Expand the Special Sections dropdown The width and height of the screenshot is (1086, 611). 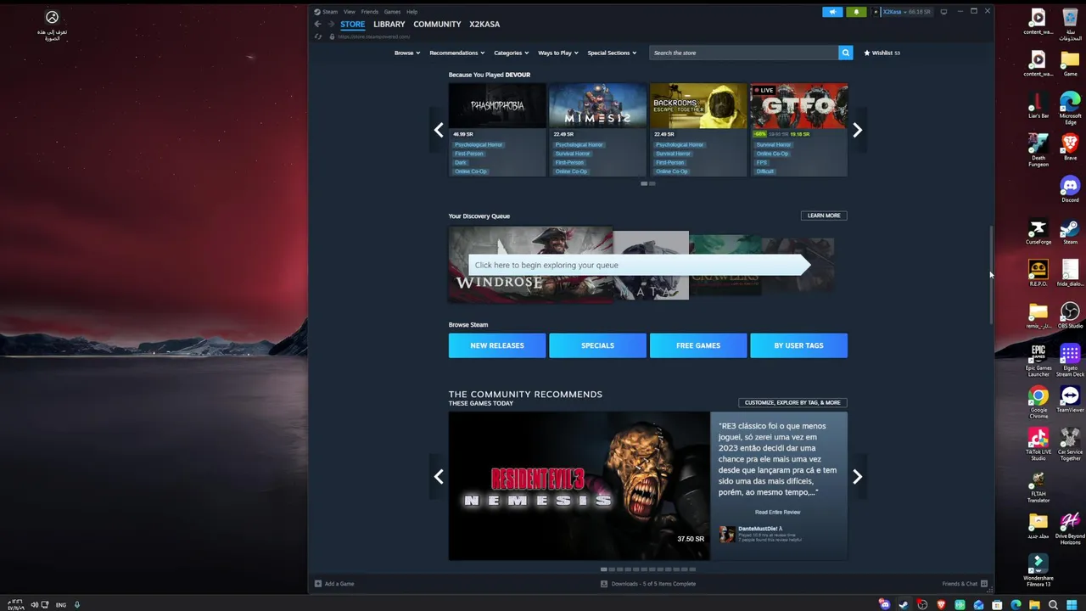click(x=612, y=53)
